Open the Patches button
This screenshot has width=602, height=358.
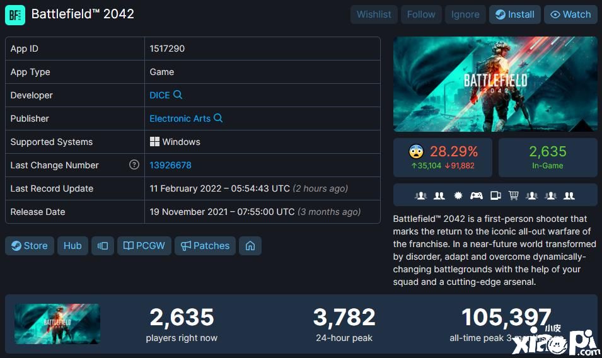pyautogui.click(x=205, y=246)
